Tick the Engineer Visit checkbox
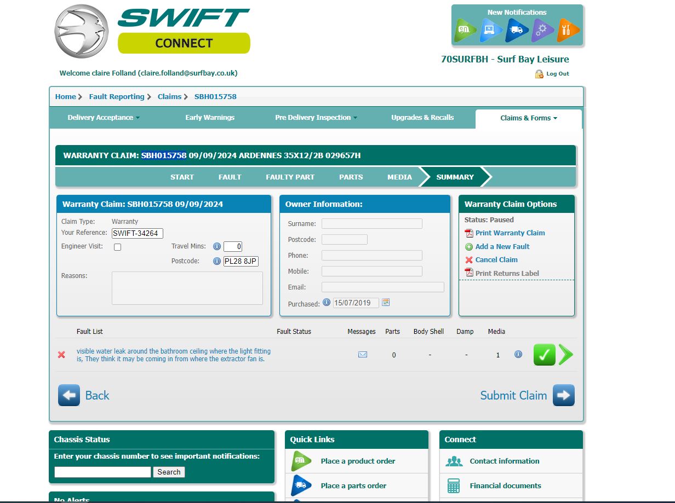Screen dimensions: 675x503 tap(117, 247)
